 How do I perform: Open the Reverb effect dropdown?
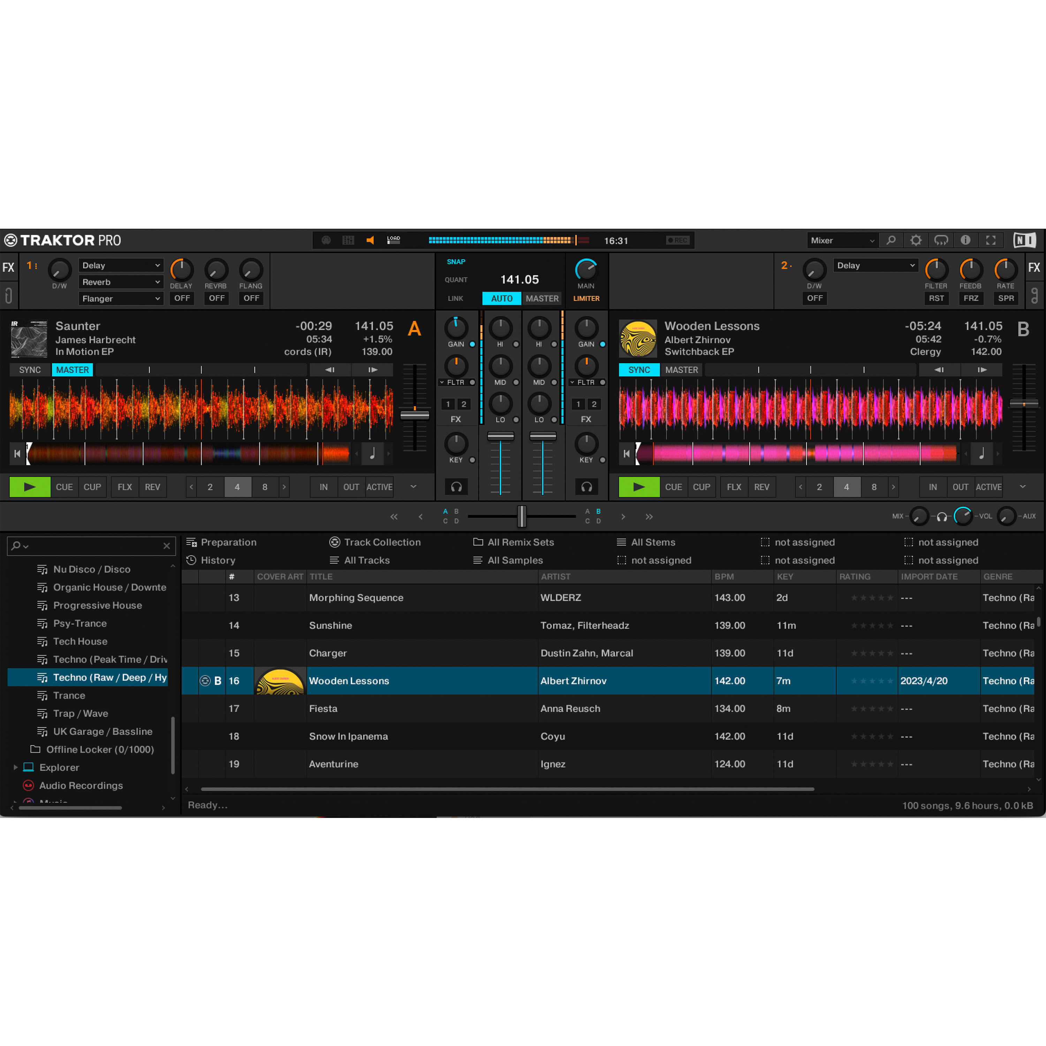(121, 281)
